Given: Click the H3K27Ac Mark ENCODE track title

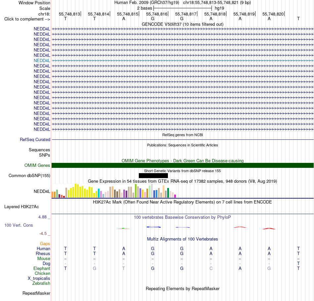Looking at the screenshot, I should [x=182, y=202].
